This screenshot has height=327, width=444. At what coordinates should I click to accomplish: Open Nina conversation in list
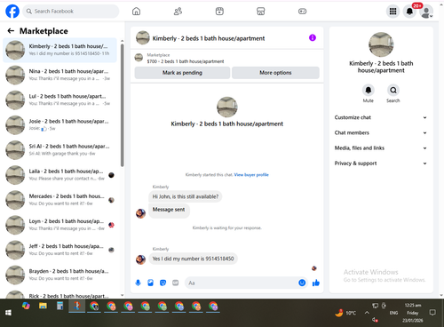[59, 75]
